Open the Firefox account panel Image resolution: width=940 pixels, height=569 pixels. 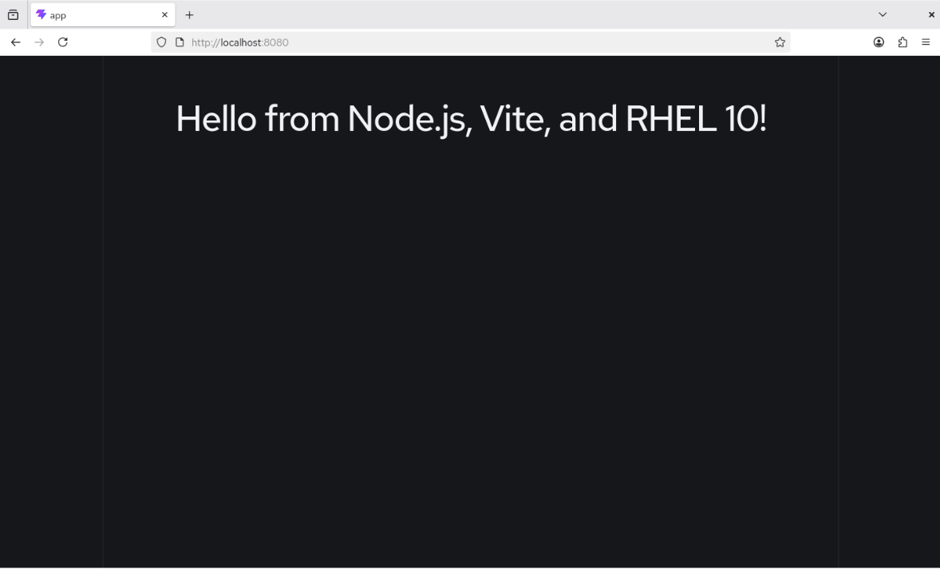(x=879, y=42)
